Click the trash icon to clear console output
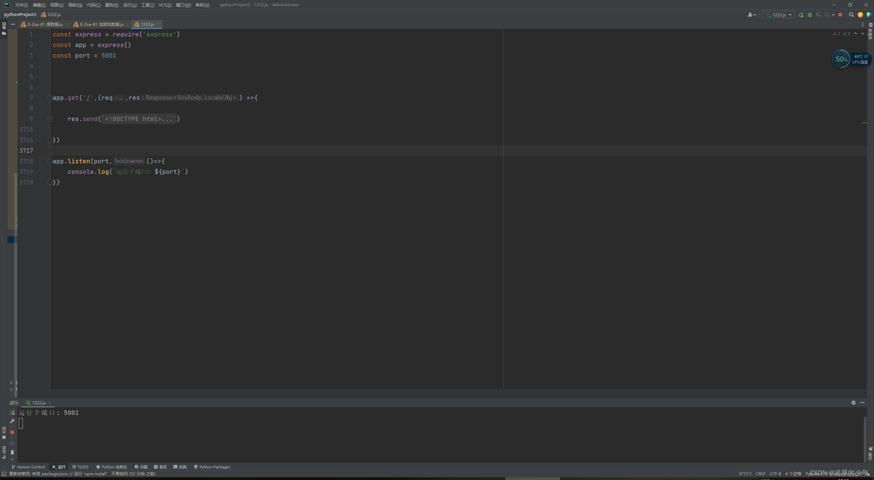This screenshot has height=480, width=874. coord(12,452)
